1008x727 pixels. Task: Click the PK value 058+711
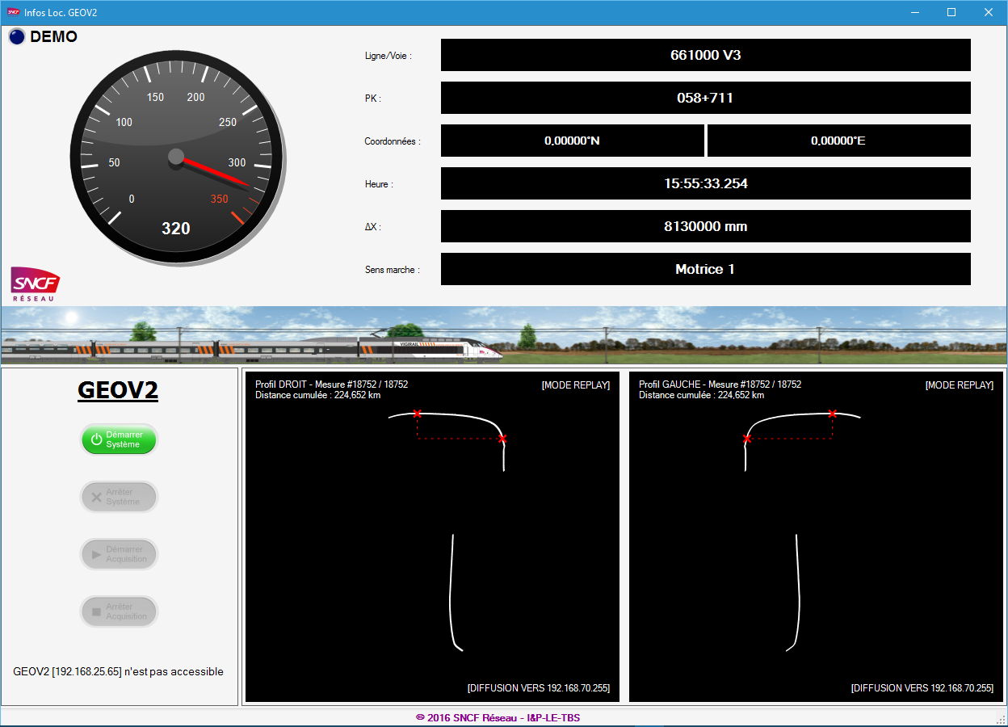pos(705,98)
